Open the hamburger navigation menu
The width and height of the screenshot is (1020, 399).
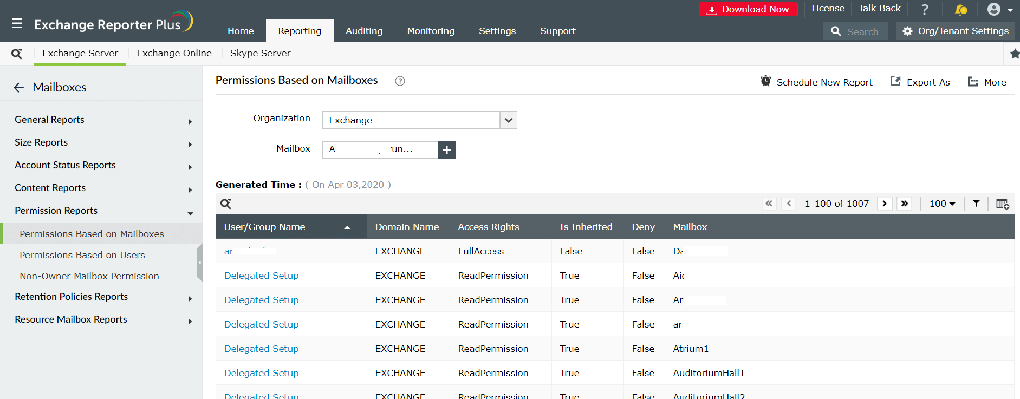click(x=17, y=24)
